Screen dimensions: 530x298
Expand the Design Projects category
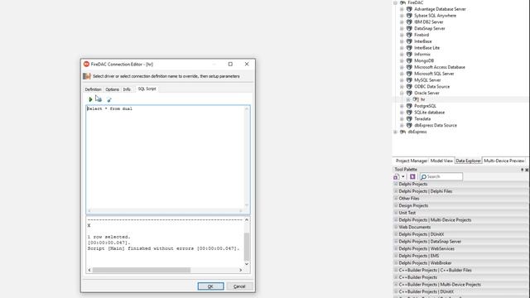(396, 205)
